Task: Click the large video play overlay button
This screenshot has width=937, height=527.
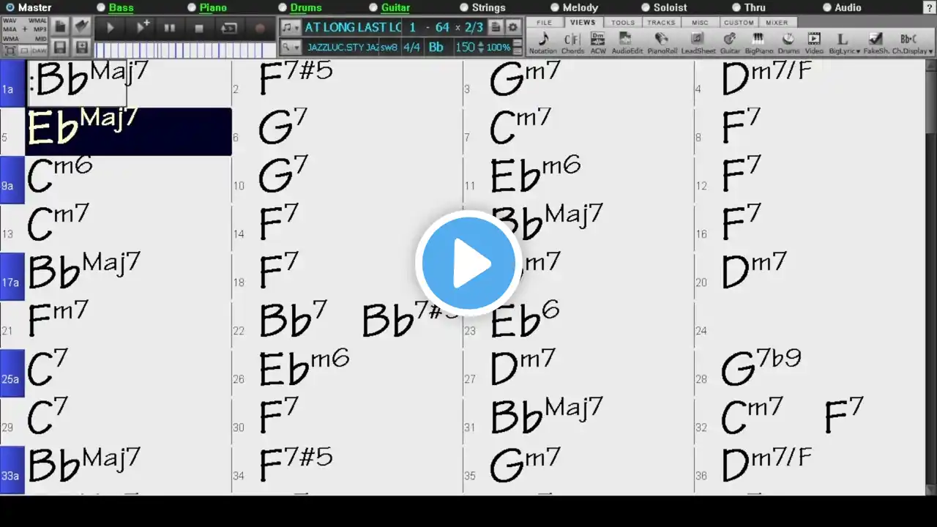Action: click(x=468, y=263)
